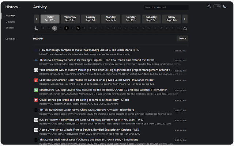Focus the Search title or url field
Viewport: 234px width, 146px height.
[x=166, y=7]
